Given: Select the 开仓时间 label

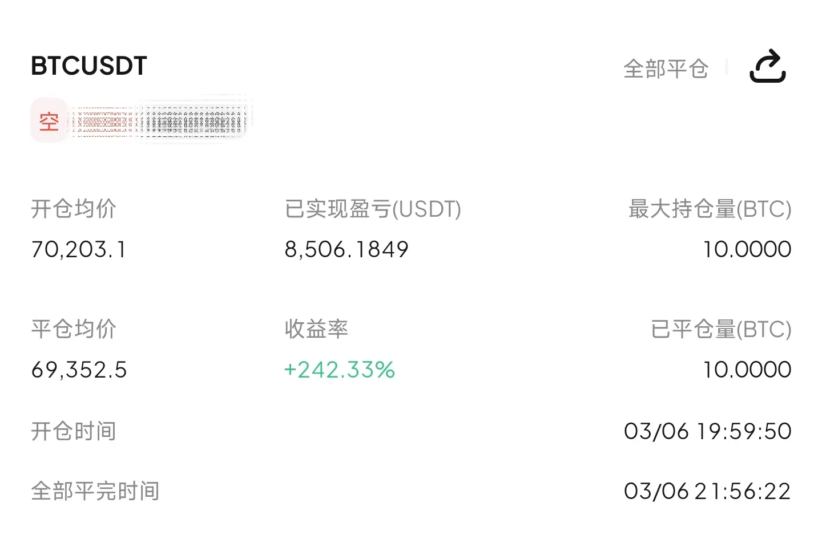Looking at the screenshot, I should 74,431.
